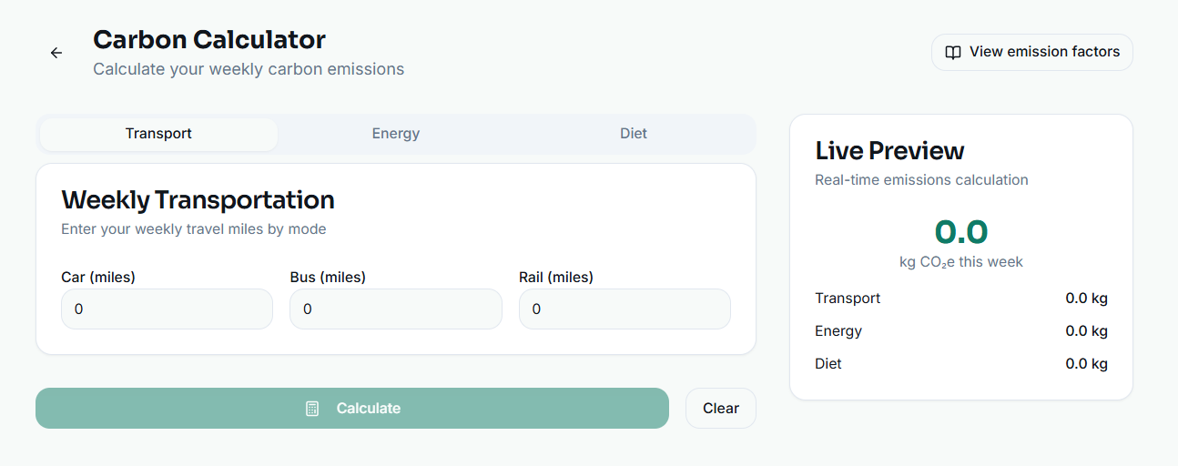Image resolution: width=1178 pixels, height=466 pixels.
Task: Open the Energy tab
Action: [x=395, y=134]
